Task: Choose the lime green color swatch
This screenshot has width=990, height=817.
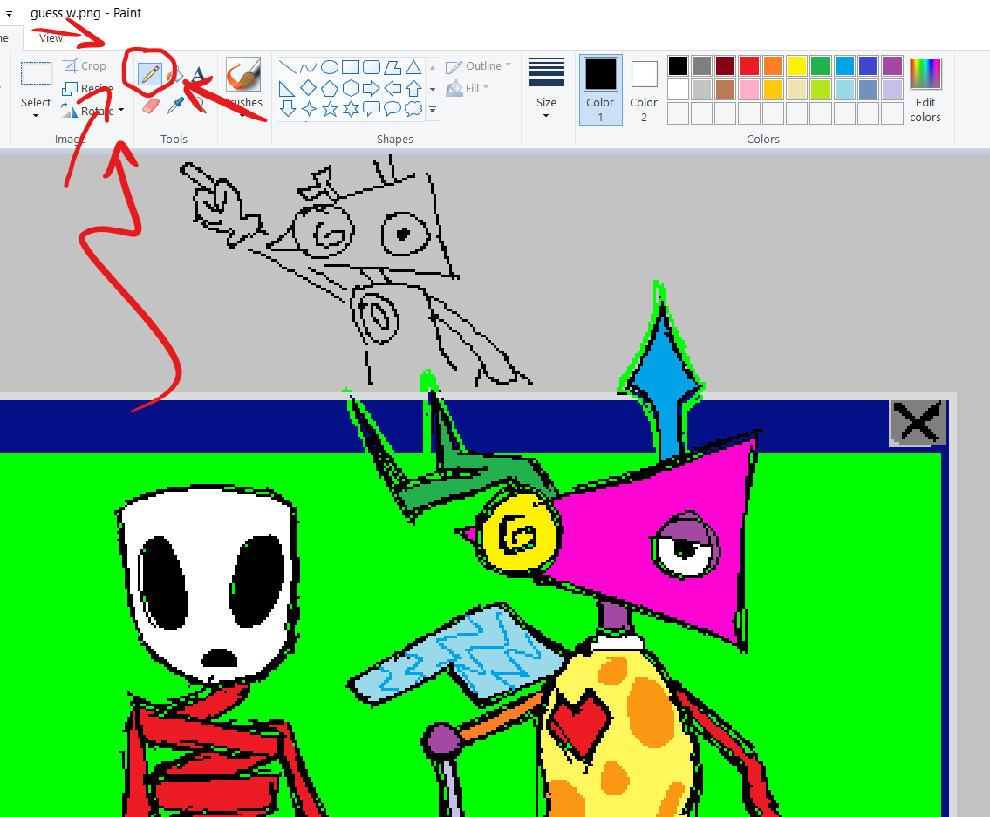Action: pos(821,89)
